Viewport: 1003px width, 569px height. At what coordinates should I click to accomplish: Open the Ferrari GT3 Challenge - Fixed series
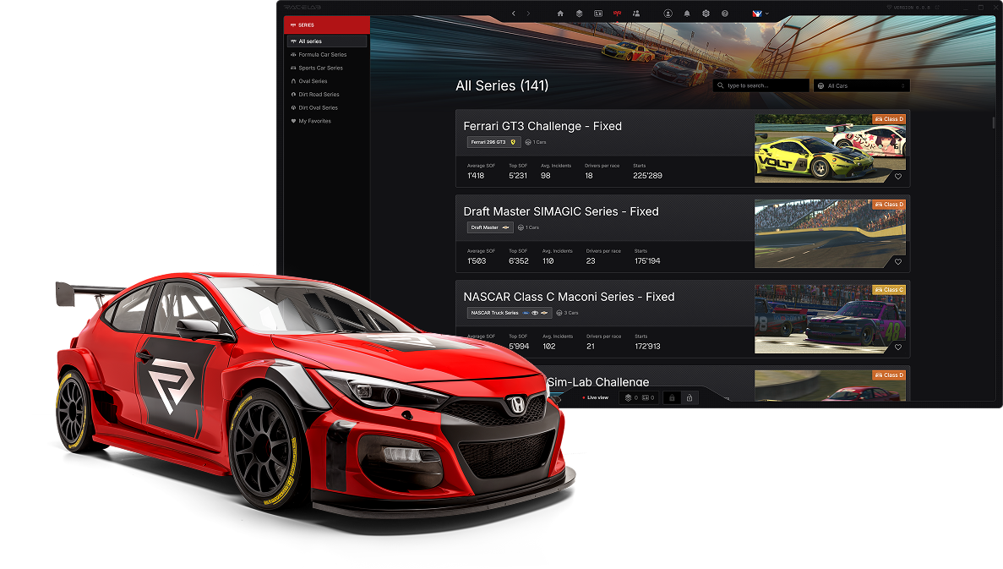pyautogui.click(x=542, y=126)
